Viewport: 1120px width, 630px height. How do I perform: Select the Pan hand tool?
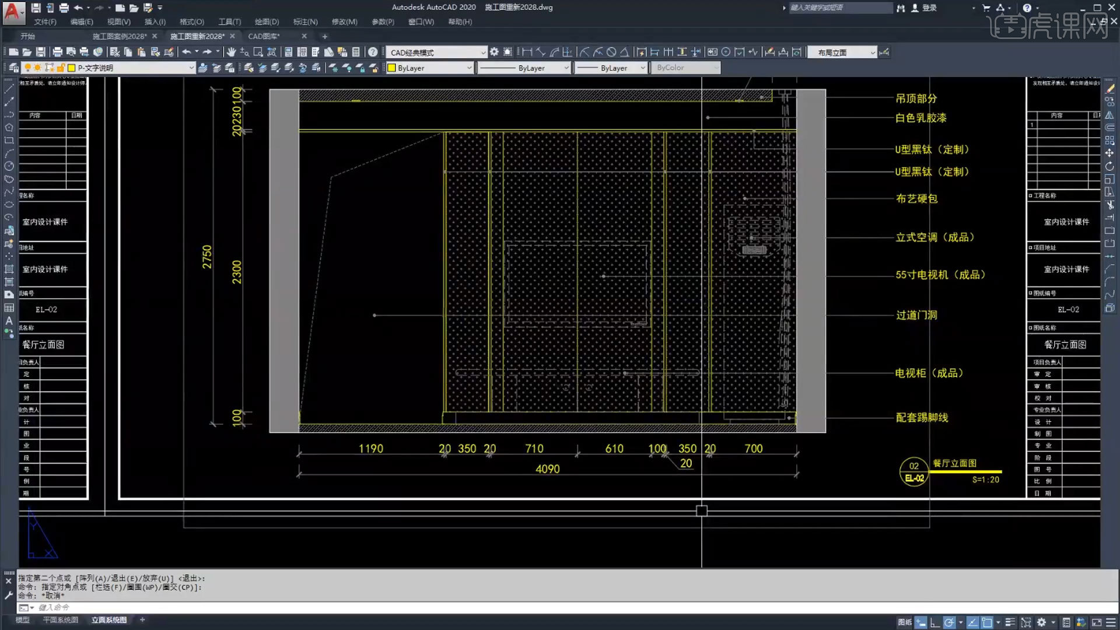(231, 52)
